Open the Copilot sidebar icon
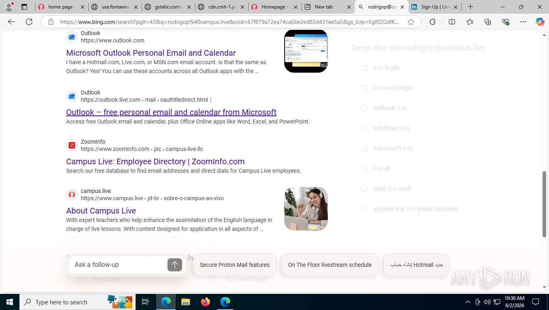The image size is (549, 310). [540, 22]
